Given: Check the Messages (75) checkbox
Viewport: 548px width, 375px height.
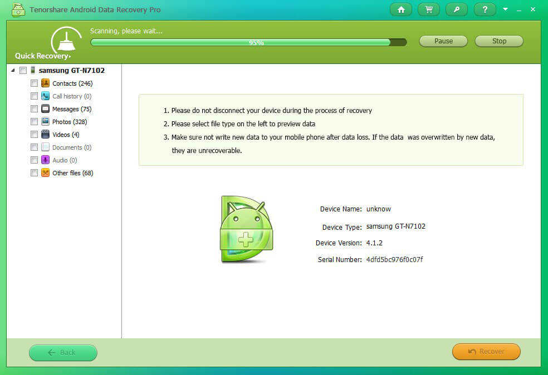Looking at the screenshot, I should [x=35, y=109].
